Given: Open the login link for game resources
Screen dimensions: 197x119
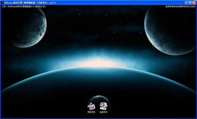Looking at the screenshot, I should (x=181, y=7).
